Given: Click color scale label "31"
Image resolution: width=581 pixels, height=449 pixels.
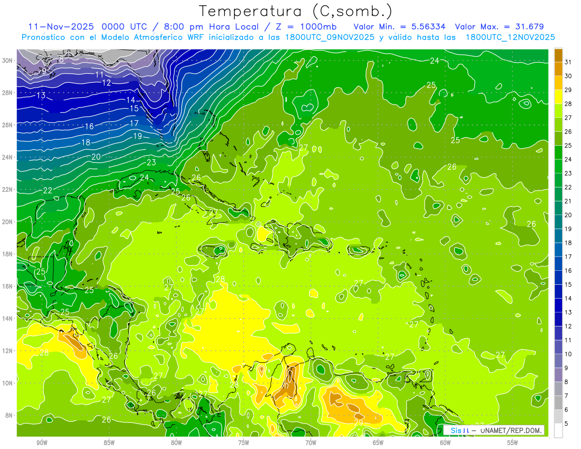Looking at the screenshot, I should tap(568, 62).
